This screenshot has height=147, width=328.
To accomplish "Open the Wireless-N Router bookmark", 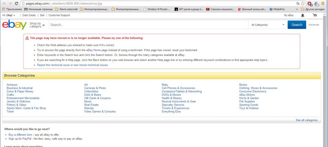I will [157, 9].
